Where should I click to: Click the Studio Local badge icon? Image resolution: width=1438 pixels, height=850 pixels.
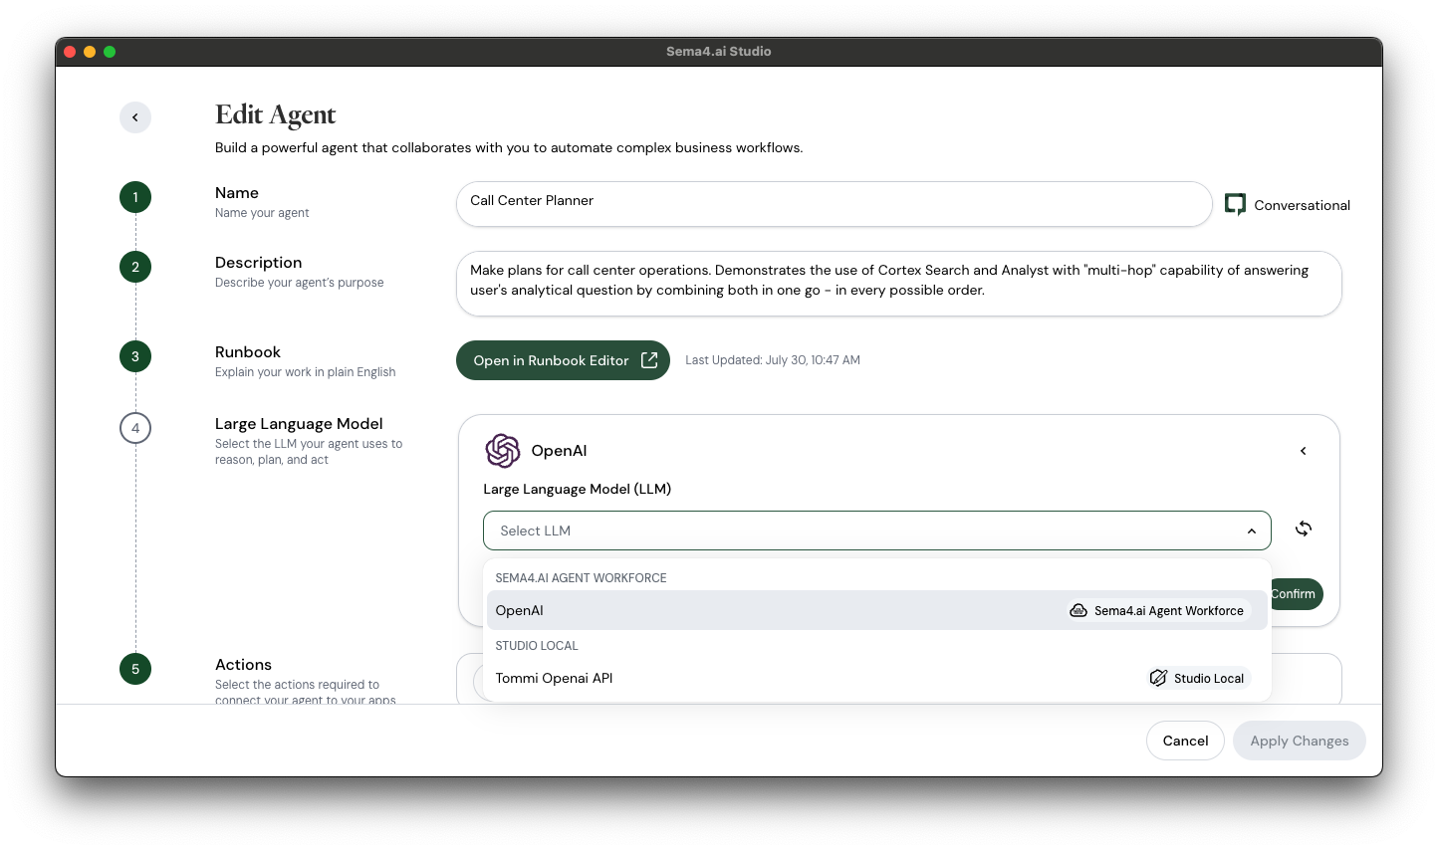1158,678
